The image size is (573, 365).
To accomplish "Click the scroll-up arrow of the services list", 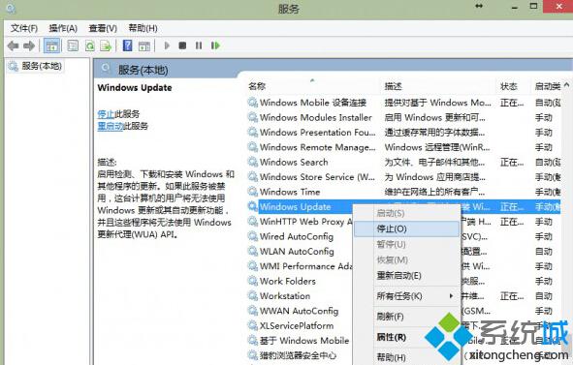I will [566, 85].
